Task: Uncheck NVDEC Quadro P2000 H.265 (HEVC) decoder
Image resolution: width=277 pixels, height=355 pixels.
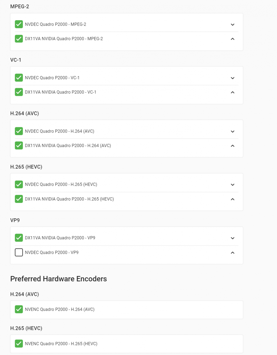Action: (19, 185)
